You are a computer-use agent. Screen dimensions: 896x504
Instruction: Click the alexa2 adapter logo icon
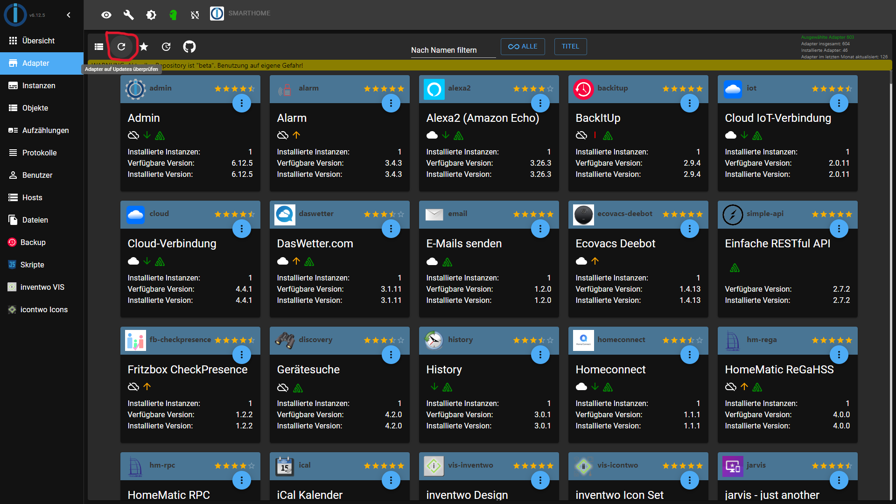tap(434, 89)
